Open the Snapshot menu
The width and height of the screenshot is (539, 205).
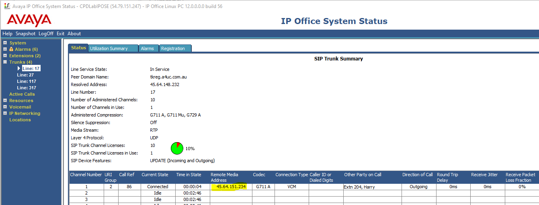(26, 34)
